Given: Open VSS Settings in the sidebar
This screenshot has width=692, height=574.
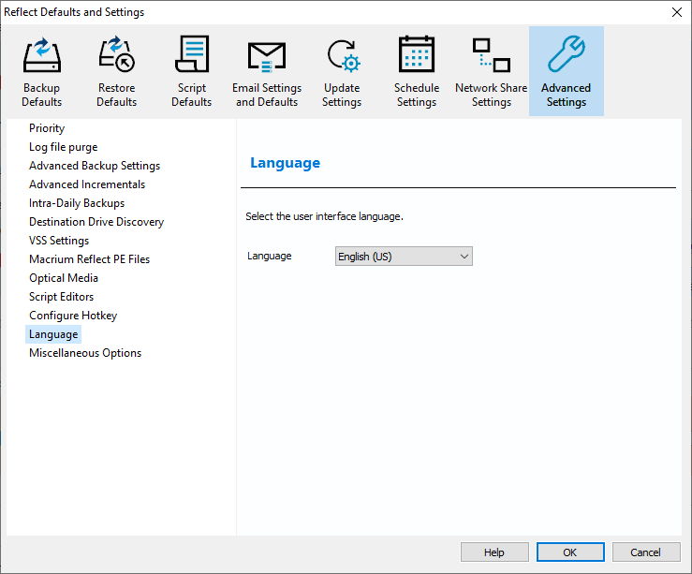Looking at the screenshot, I should (59, 241).
